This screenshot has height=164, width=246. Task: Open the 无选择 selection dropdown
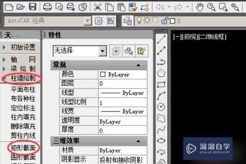(102, 51)
